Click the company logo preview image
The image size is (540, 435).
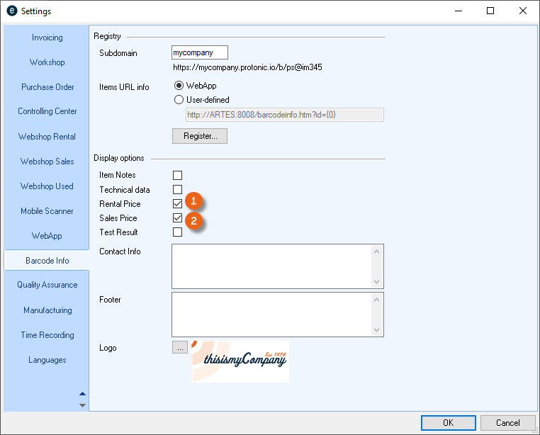pyautogui.click(x=240, y=361)
